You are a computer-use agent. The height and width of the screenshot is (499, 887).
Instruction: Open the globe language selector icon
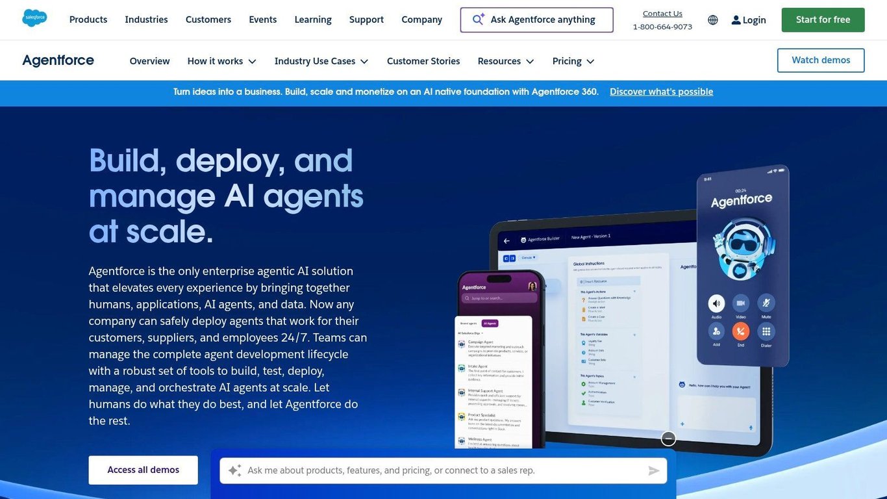click(713, 20)
